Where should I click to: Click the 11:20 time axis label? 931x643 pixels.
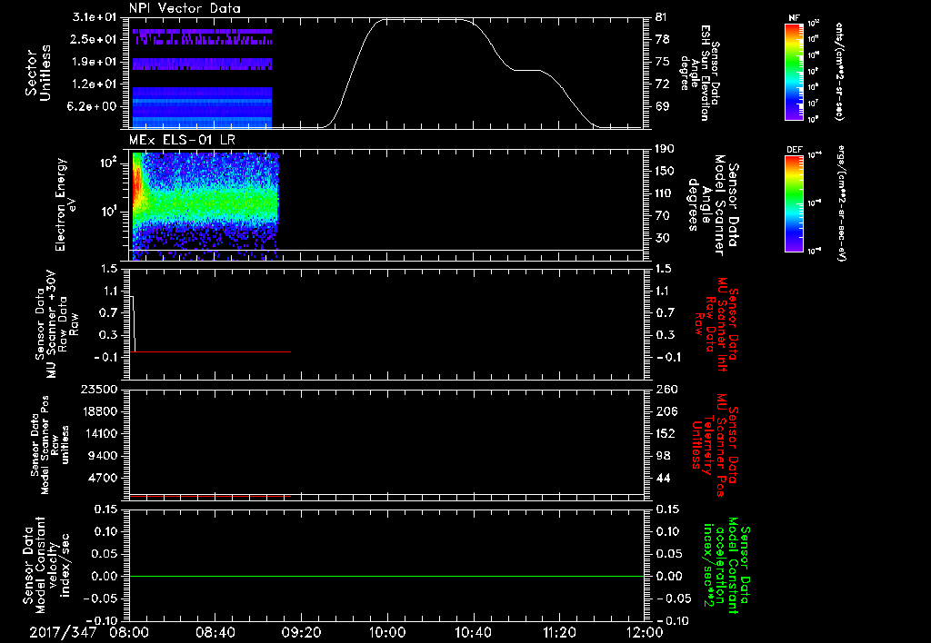[559, 632]
